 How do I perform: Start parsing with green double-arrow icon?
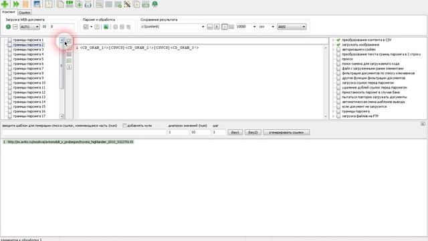16,4
